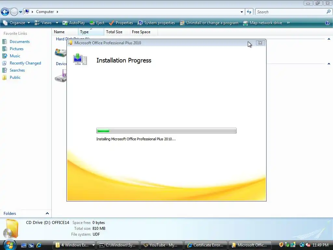Restore down the Explorer window
The width and height of the screenshot is (333, 250).
tap(317, 3)
